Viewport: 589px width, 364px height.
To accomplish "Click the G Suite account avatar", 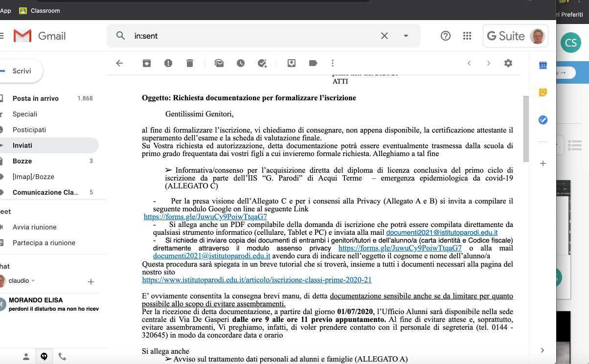I will click(x=538, y=36).
